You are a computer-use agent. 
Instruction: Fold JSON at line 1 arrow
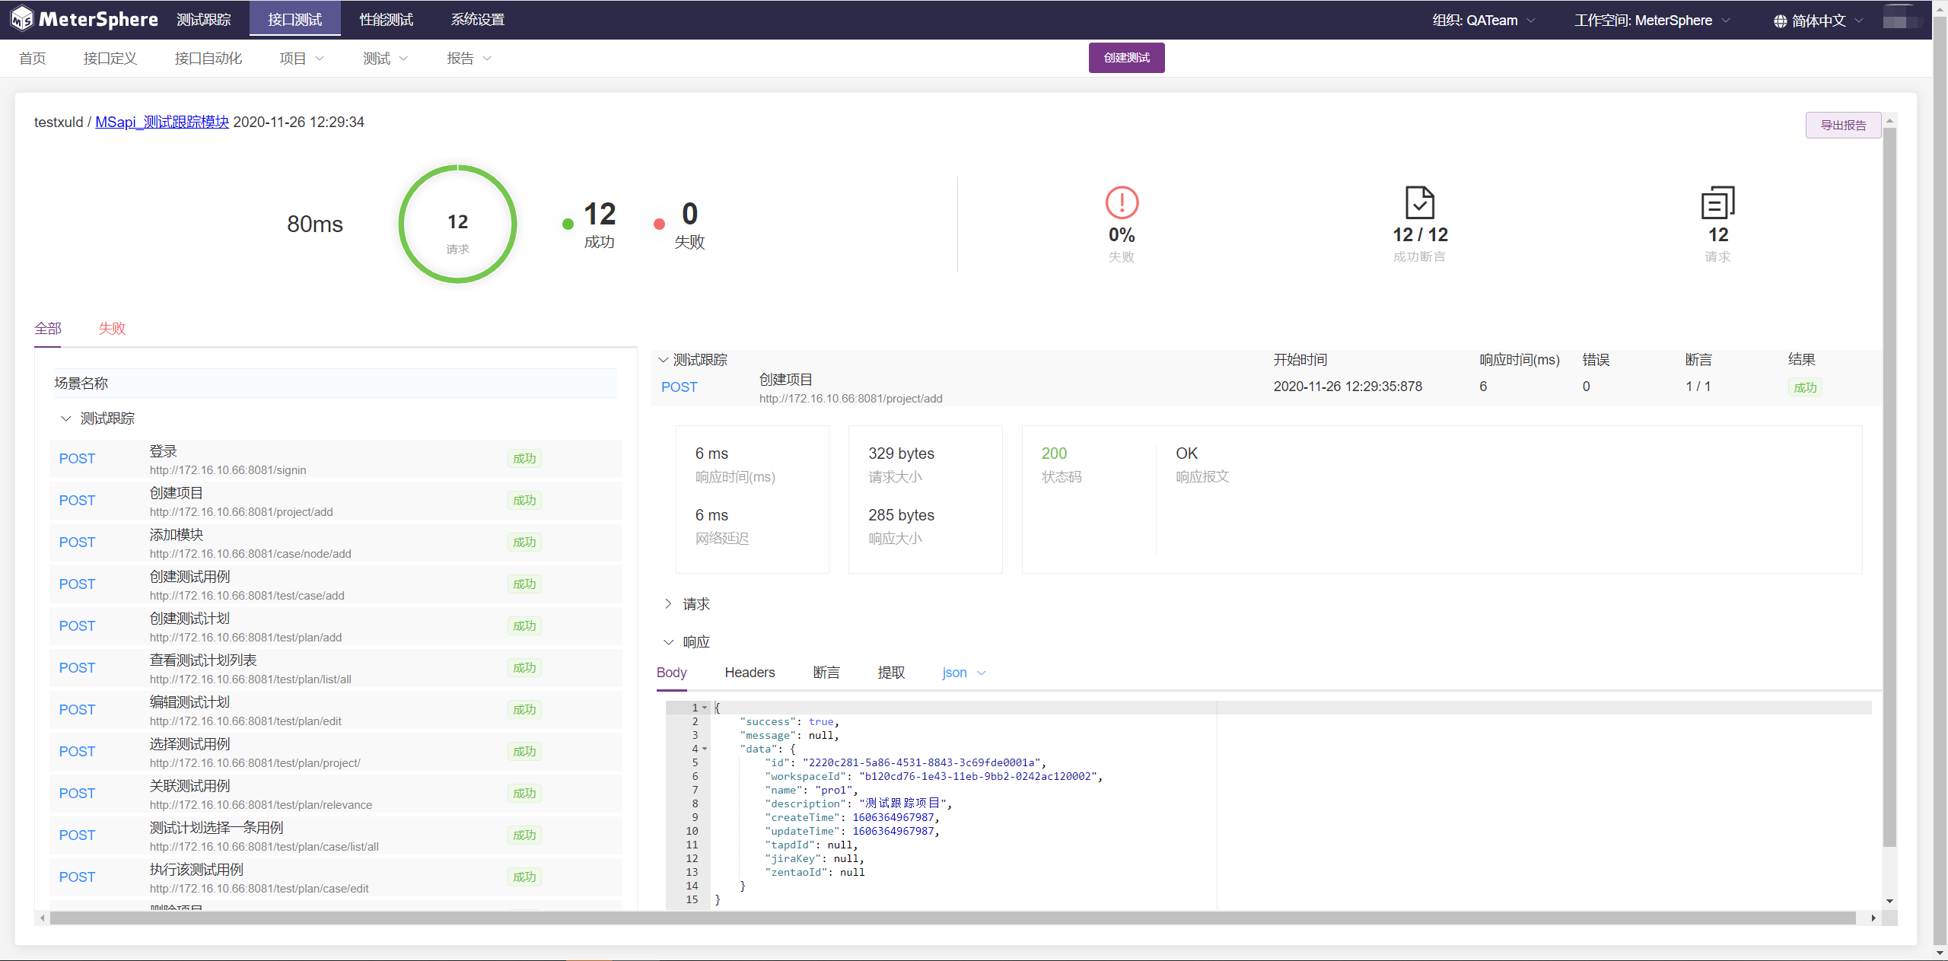pos(705,708)
